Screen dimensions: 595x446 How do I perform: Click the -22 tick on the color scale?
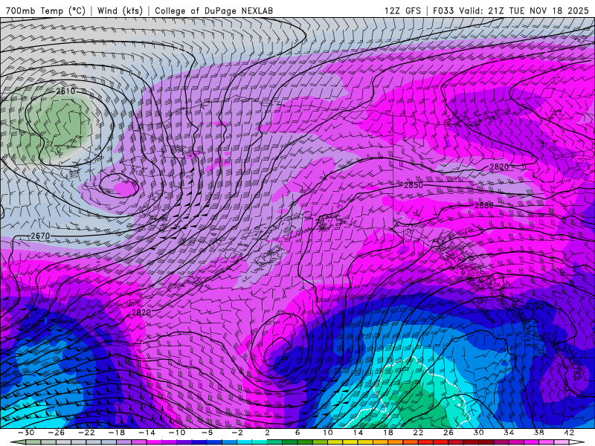tap(86, 433)
